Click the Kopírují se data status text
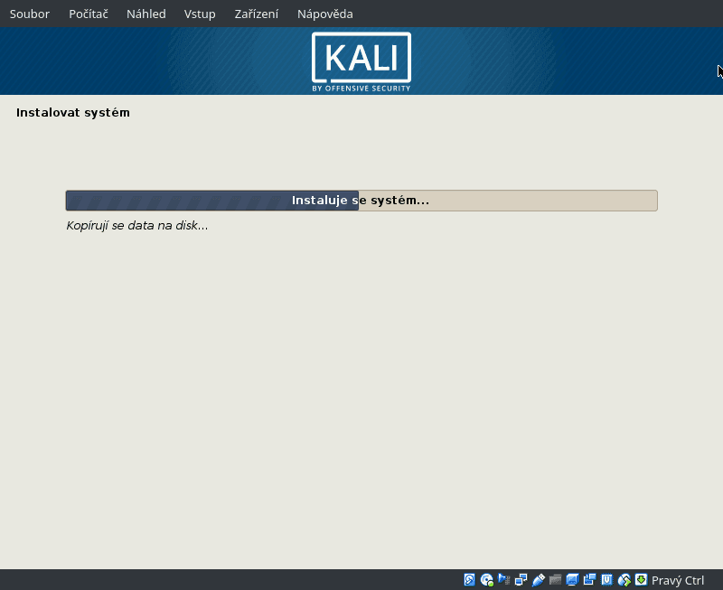This screenshot has width=723, height=590. 137,225
